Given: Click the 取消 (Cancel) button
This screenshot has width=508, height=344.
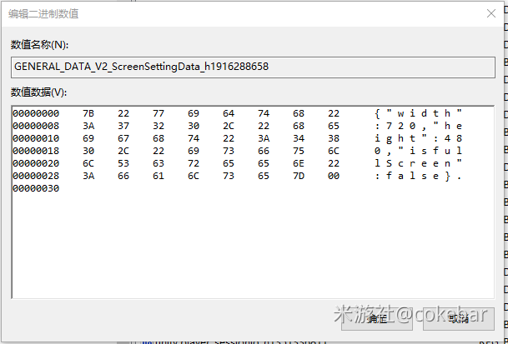Looking at the screenshot, I should coord(459,319).
